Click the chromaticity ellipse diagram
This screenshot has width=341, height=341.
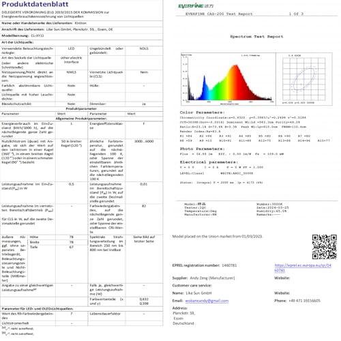(x=304, y=79)
